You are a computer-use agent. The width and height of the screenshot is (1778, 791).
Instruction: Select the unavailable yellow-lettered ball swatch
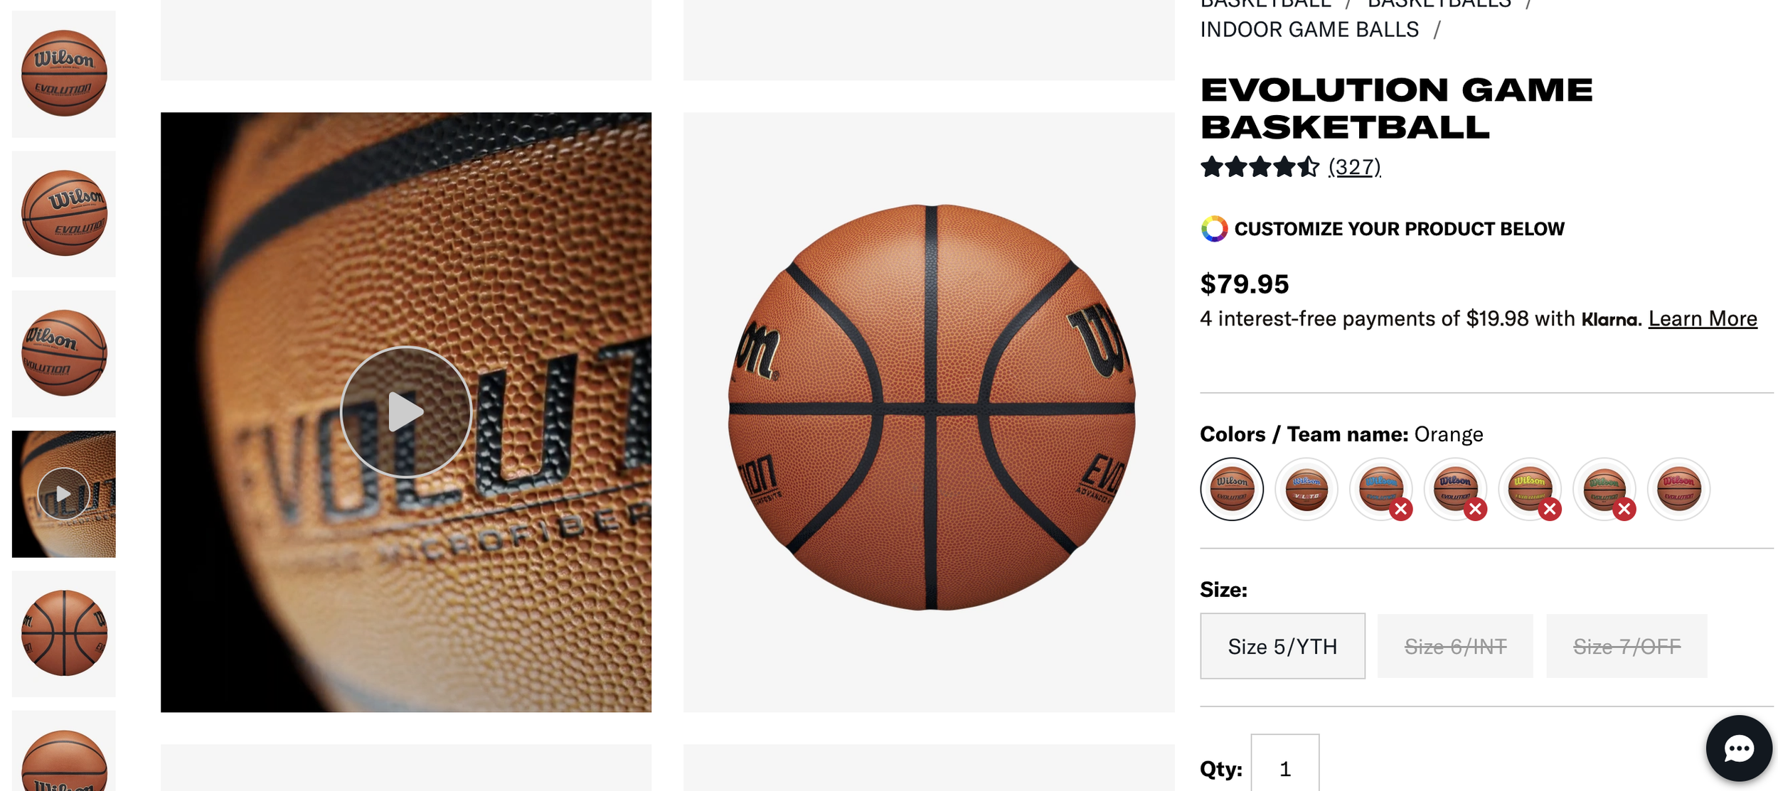[1530, 489]
